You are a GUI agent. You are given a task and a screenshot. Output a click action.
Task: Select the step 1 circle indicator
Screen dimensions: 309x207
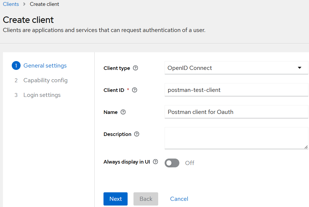pos(16,65)
